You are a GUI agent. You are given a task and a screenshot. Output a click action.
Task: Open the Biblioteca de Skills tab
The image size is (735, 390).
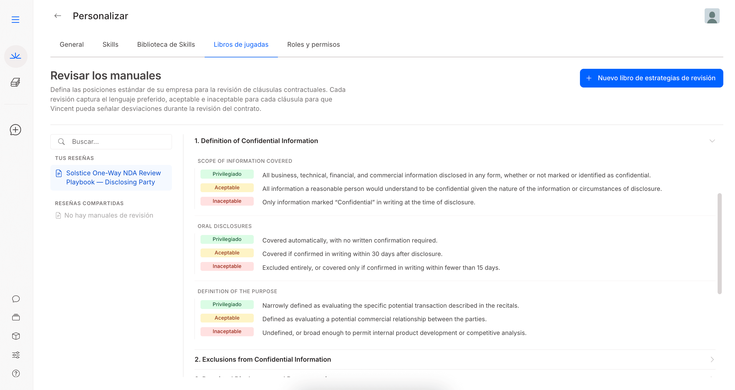tap(166, 44)
